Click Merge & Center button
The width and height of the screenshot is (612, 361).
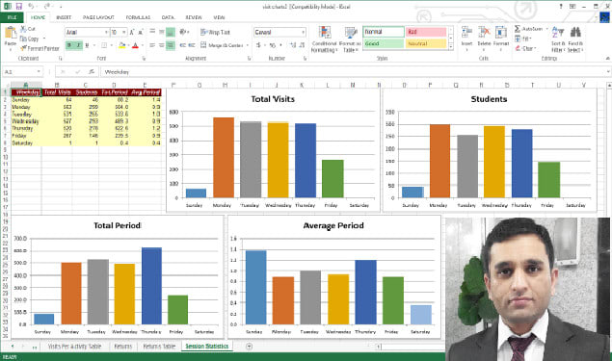pyautogui.click(x=222, y=45)
